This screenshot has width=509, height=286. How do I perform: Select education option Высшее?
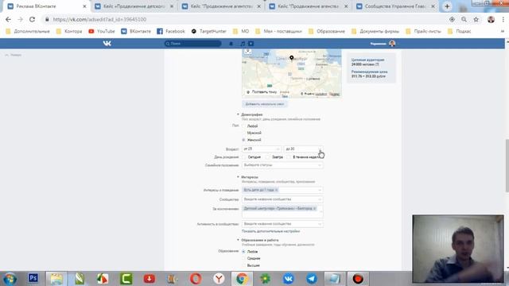pos(244,265)
